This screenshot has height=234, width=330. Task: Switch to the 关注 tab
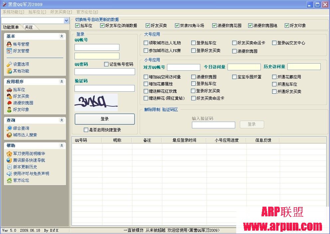(x=29, y=27)
